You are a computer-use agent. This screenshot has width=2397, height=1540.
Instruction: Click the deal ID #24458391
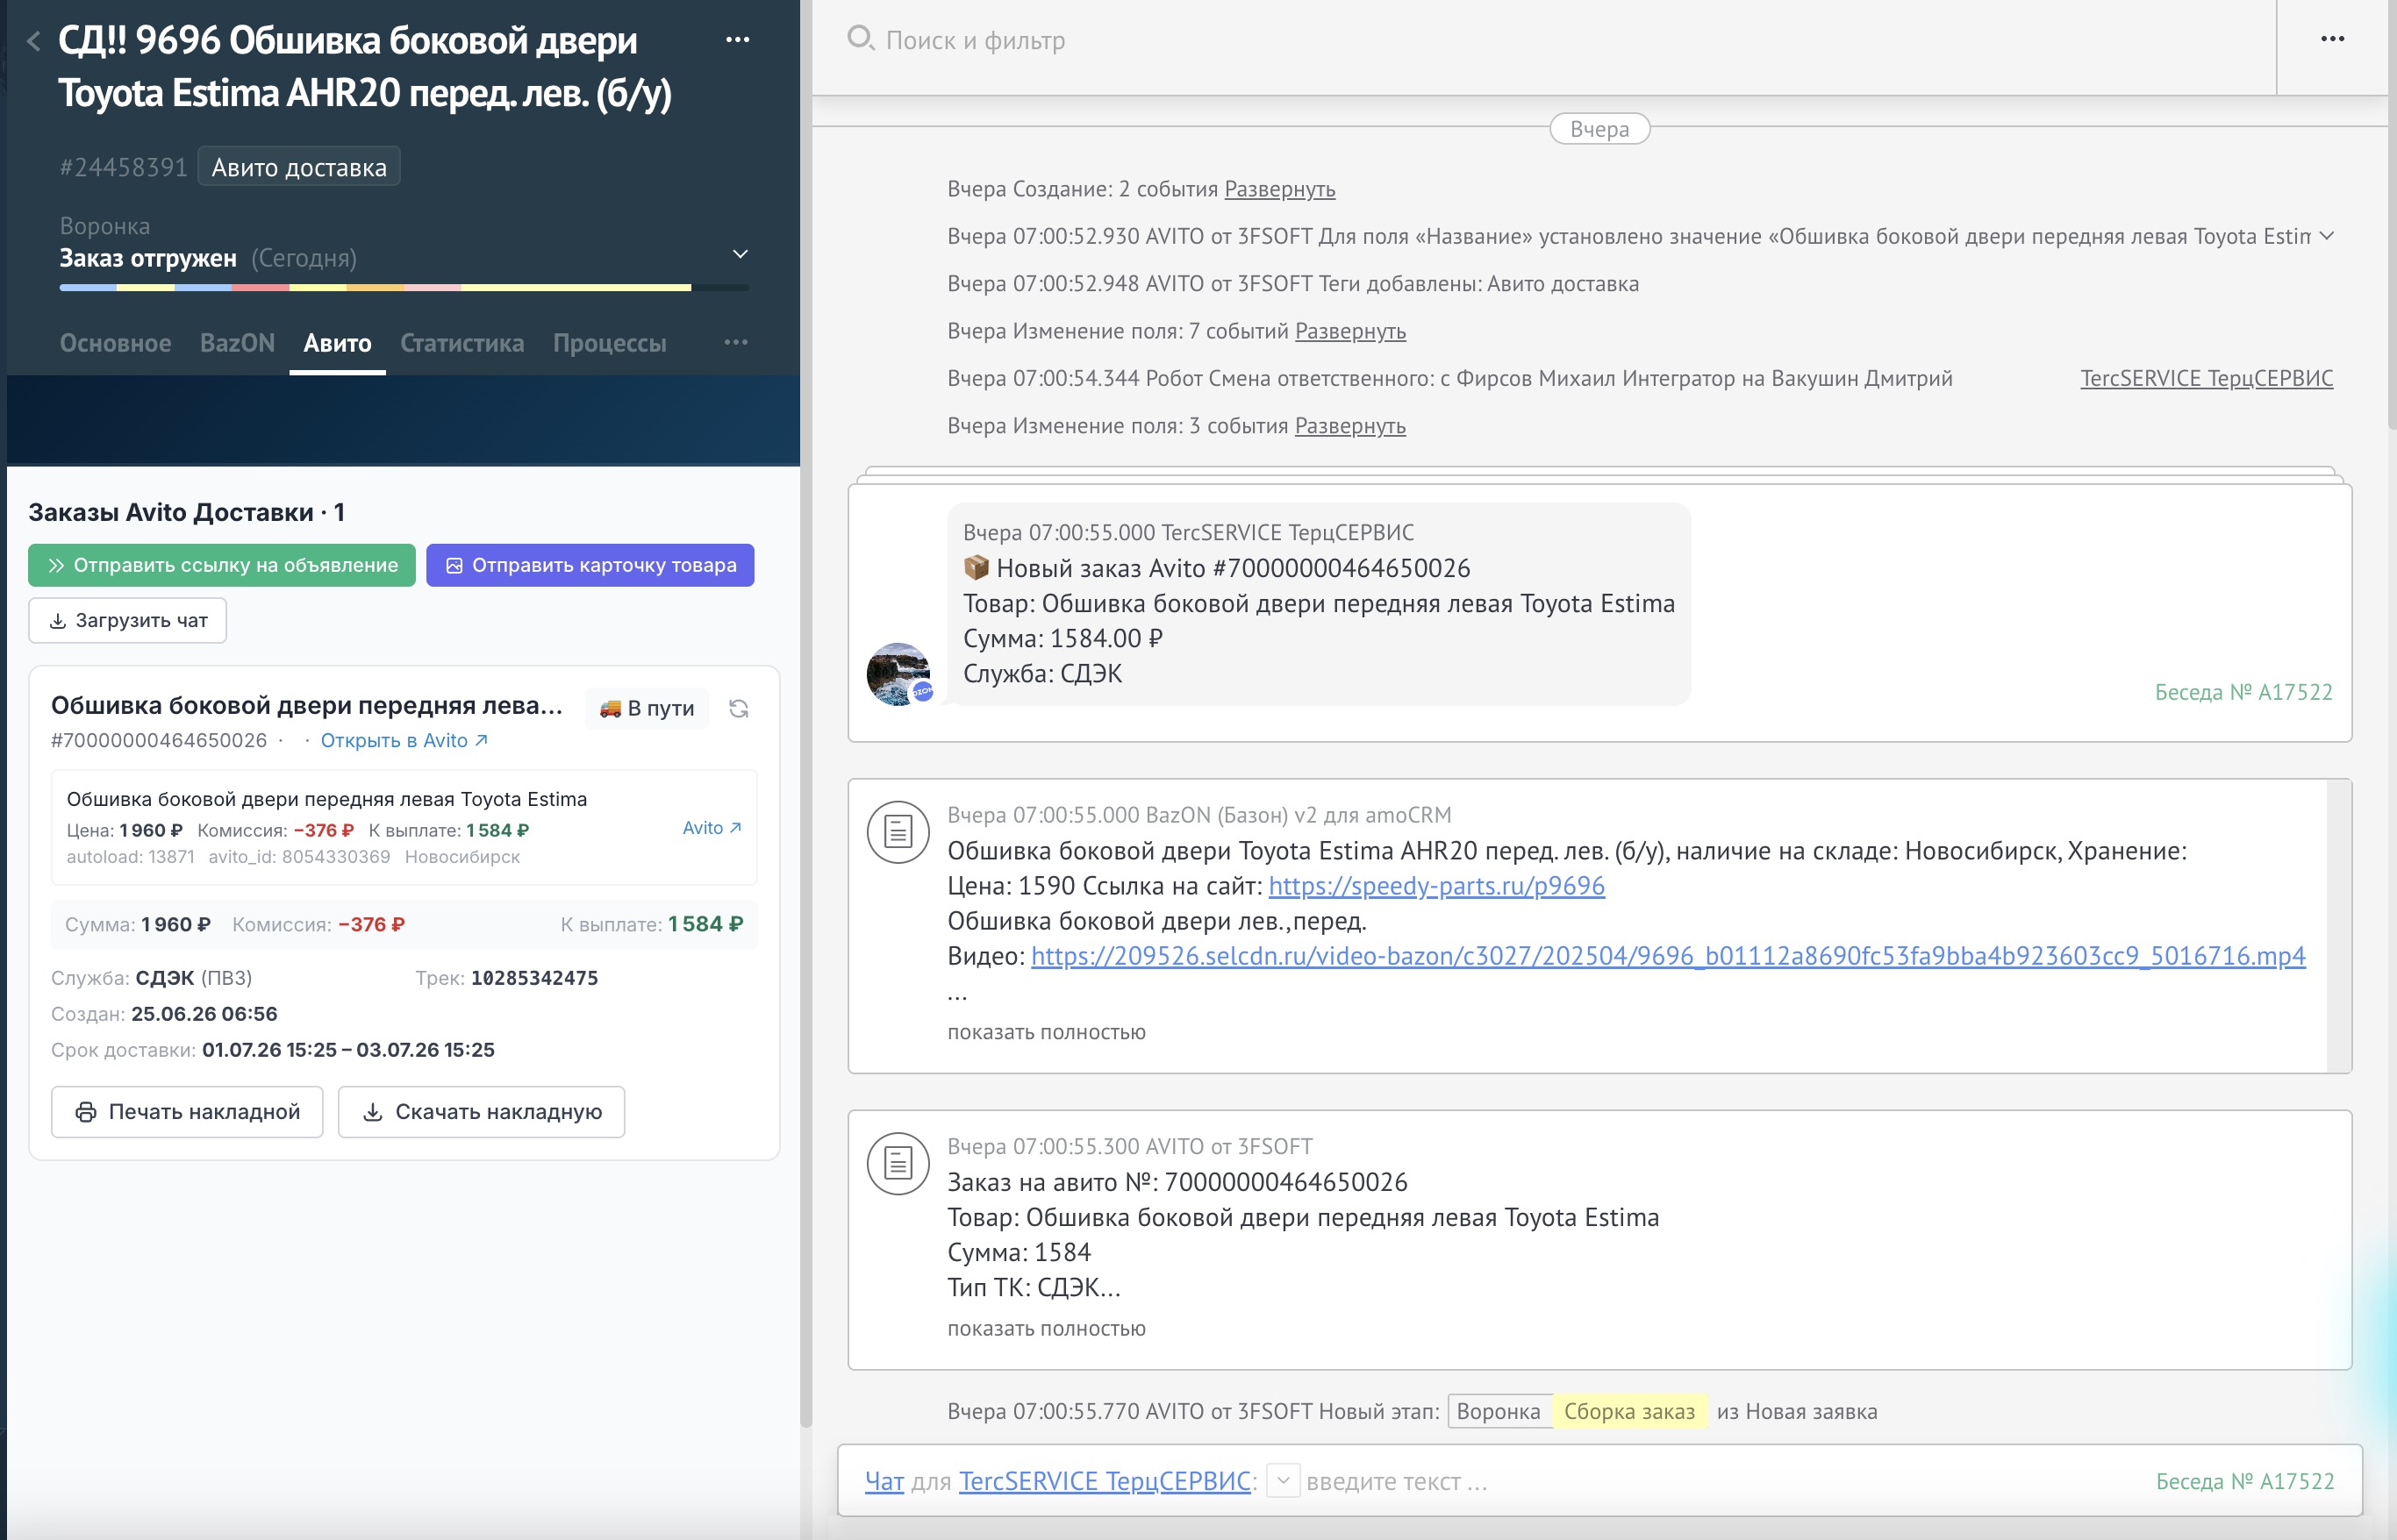124,167
